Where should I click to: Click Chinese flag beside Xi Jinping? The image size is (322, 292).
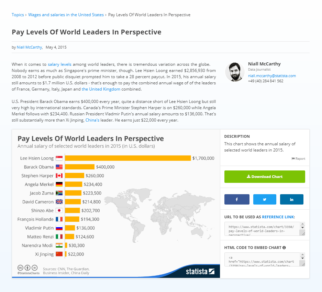(x=59, y=254)
